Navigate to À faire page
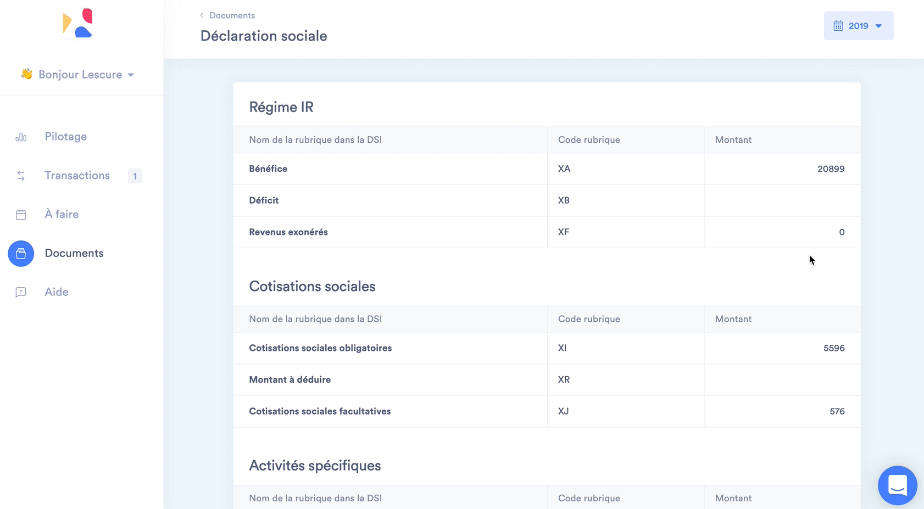This screenshot has height=509, width=924. point(62,215)
